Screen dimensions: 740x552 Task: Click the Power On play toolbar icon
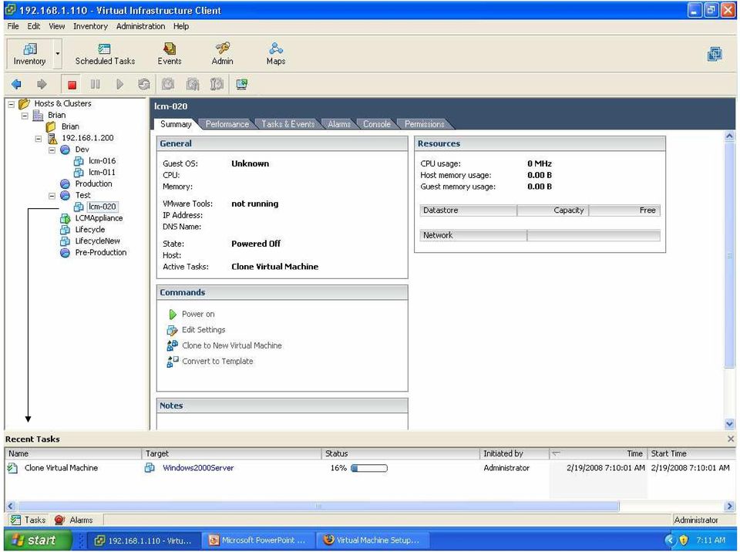click(x=119, y=85)
